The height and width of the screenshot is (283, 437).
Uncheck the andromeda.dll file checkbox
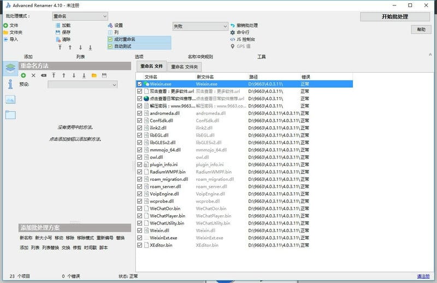pos(140,113)
